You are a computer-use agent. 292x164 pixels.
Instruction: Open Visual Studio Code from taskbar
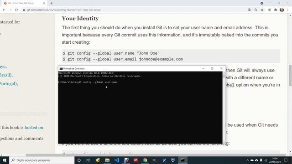click(117, 160)
